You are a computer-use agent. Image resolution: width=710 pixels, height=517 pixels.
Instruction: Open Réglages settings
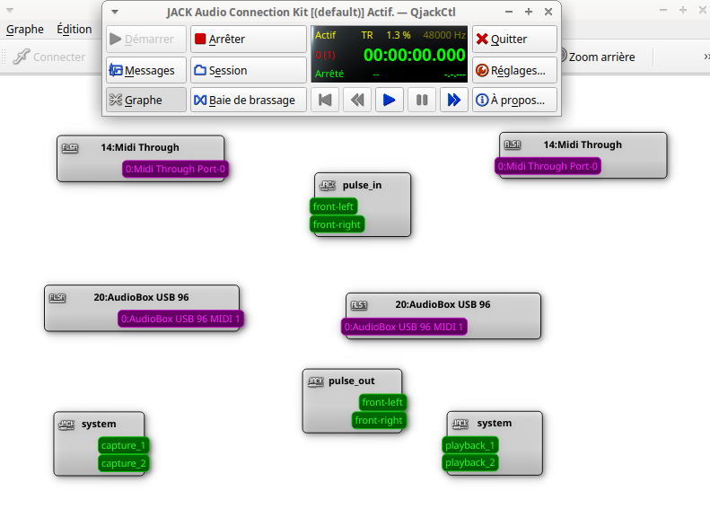point(514,70)
